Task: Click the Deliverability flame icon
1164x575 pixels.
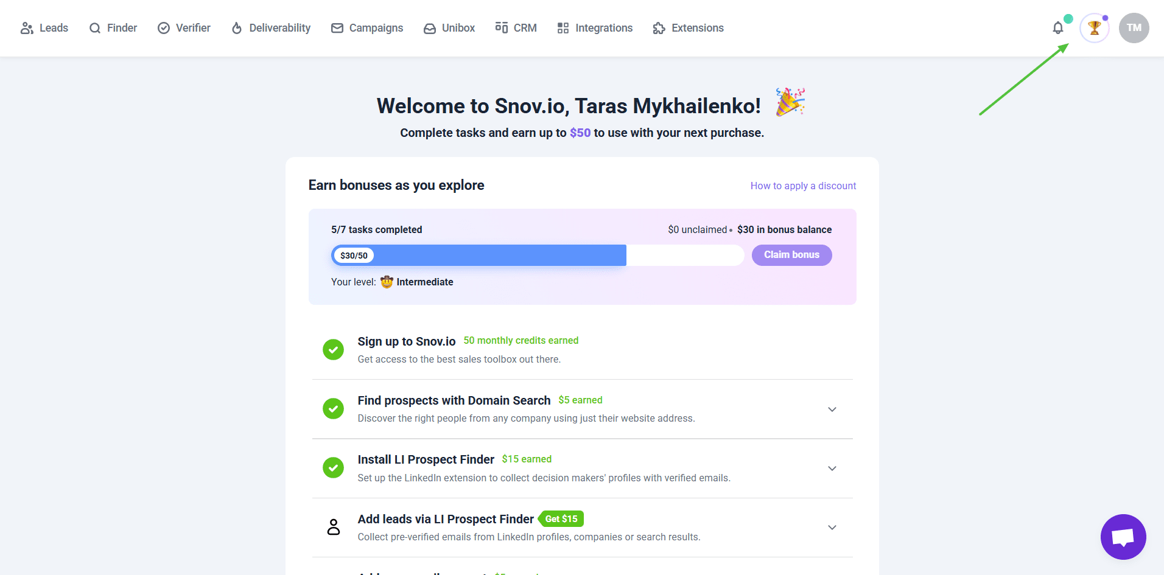Action: [237, 28]
